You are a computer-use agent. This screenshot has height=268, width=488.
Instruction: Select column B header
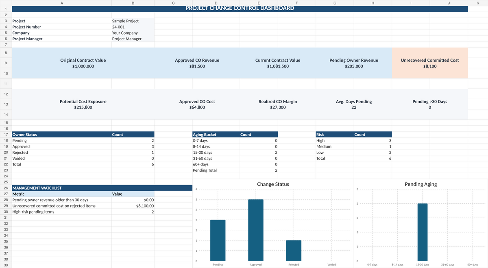pos(133,2)
